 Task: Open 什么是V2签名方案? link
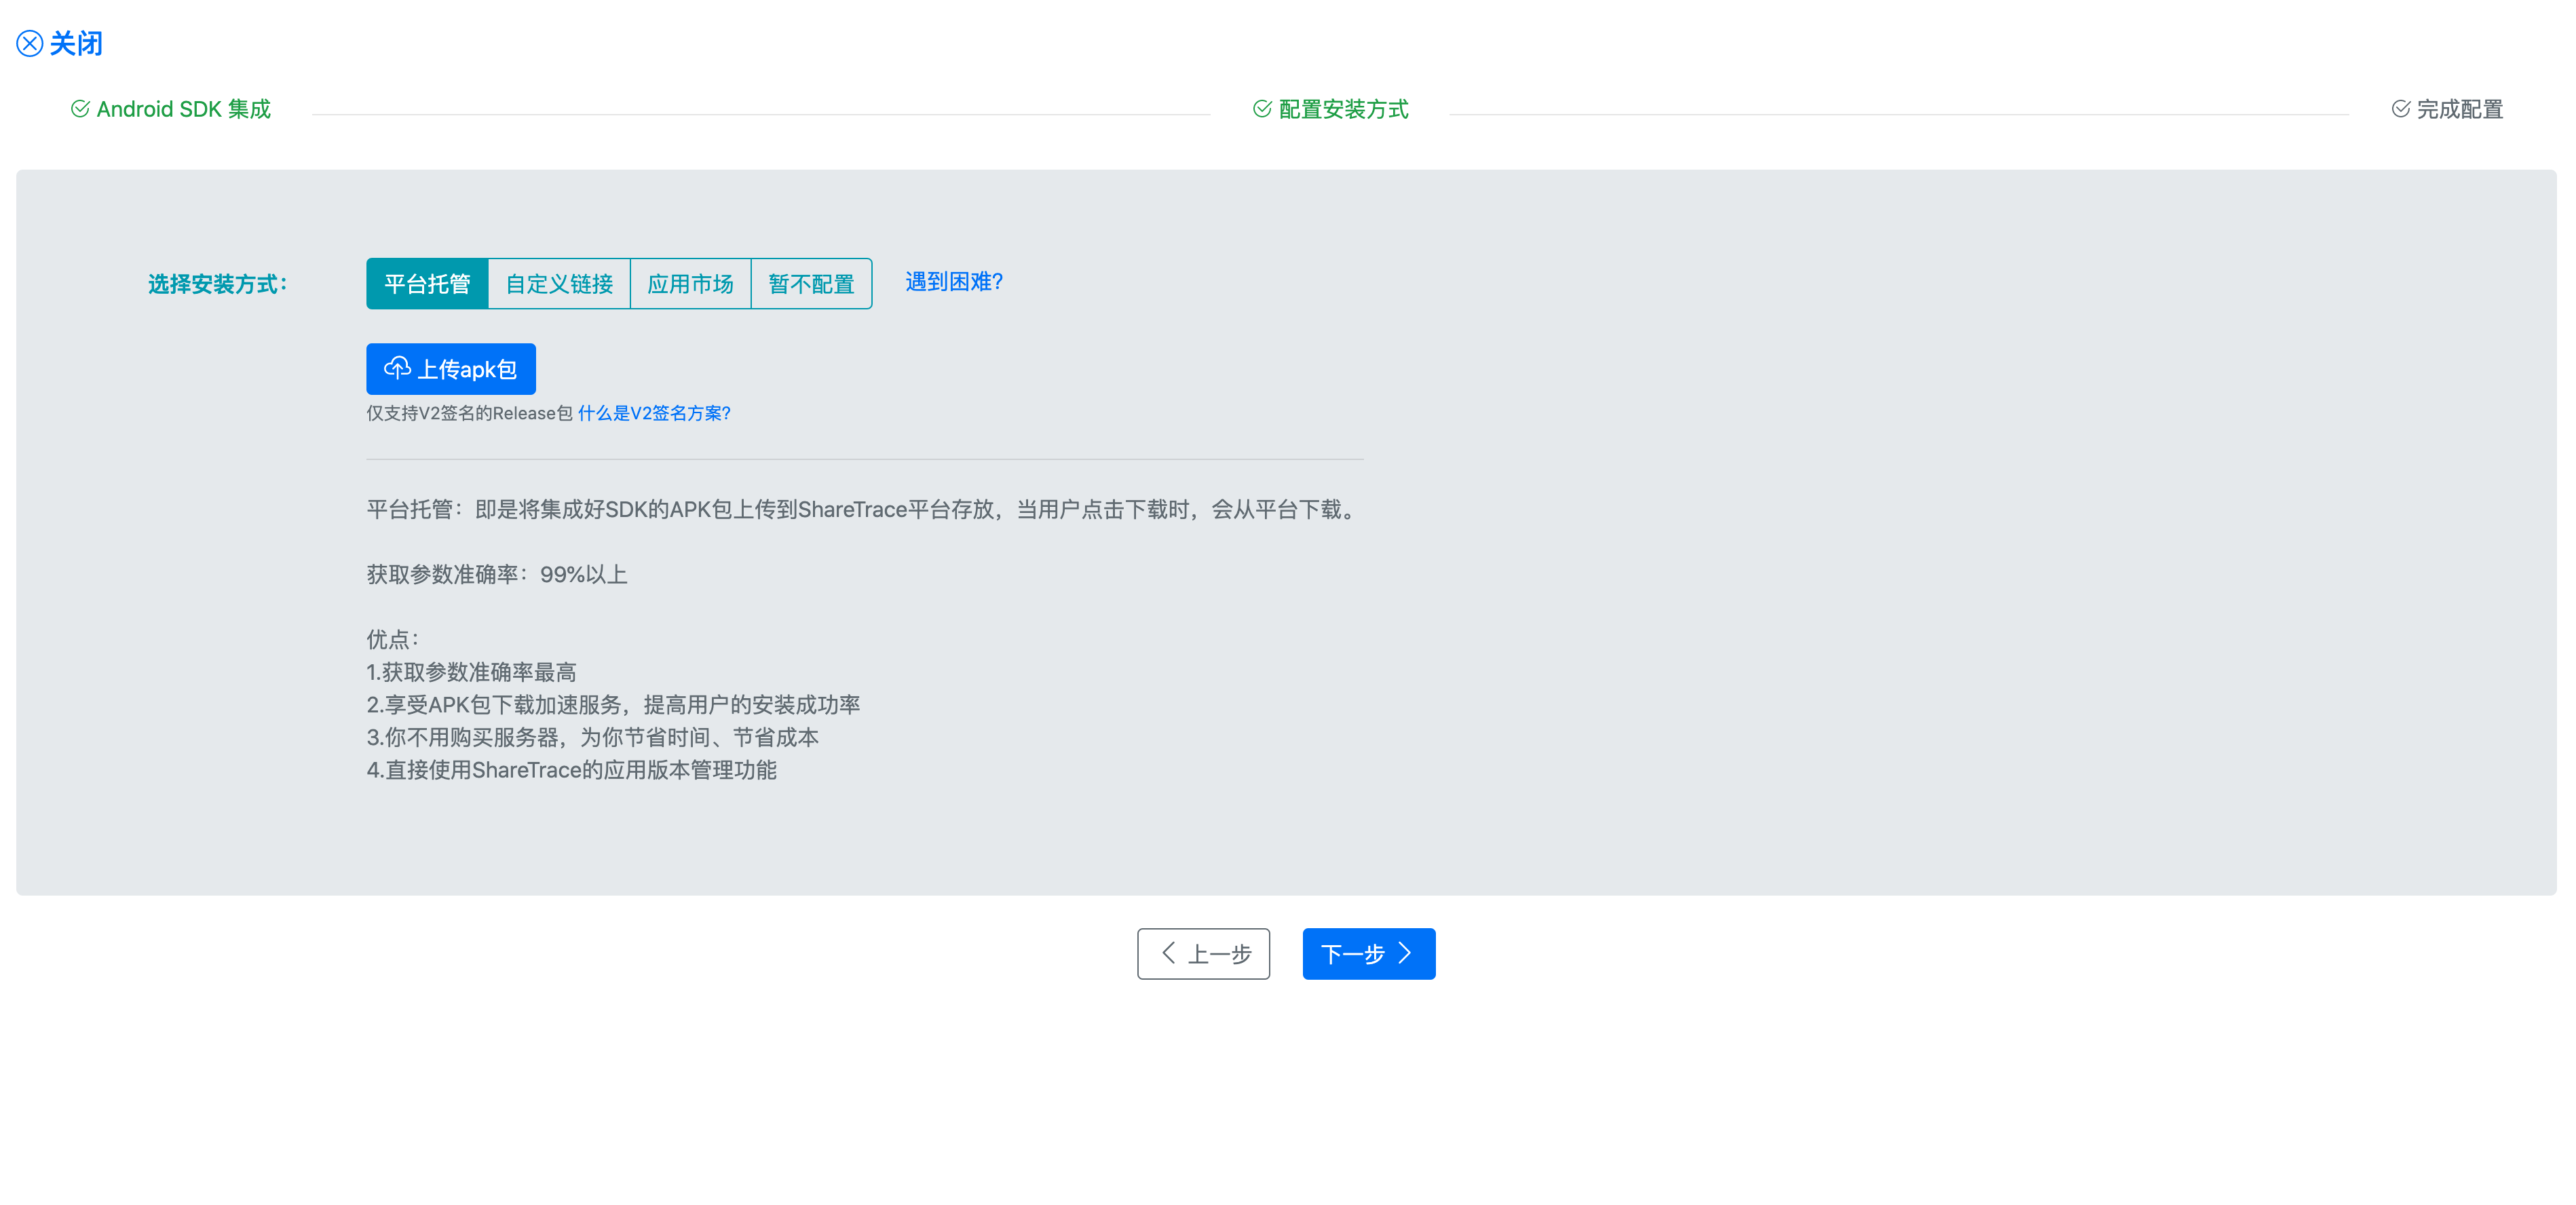(x=654, y=413)
